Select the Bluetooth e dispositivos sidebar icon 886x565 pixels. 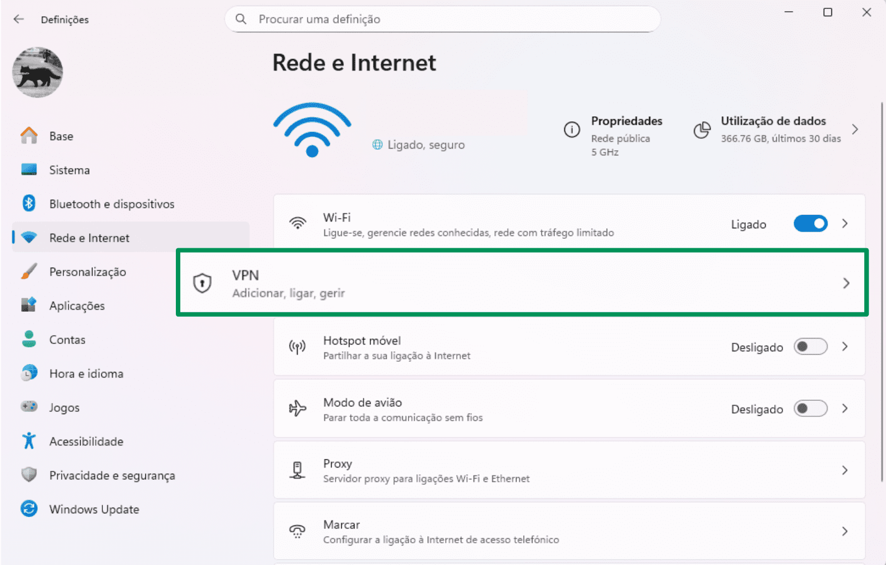coord(28,204)
